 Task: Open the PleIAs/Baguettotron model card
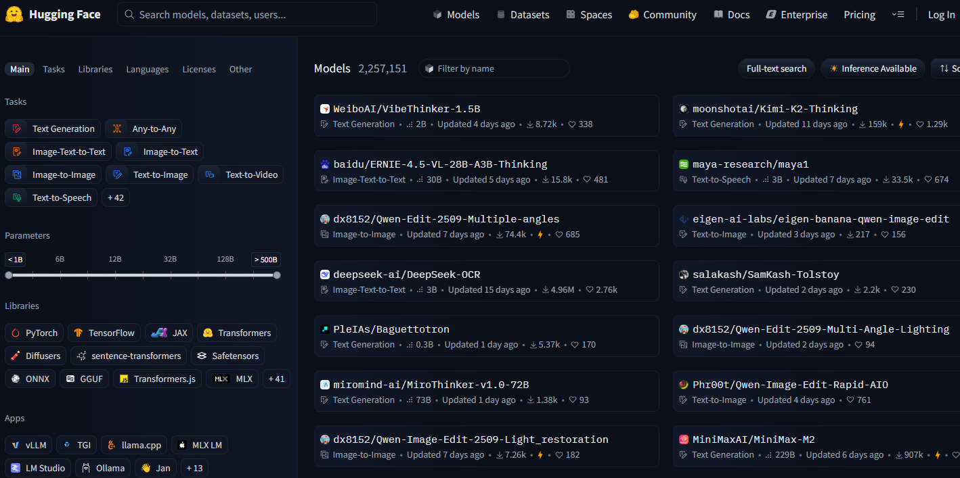point(486,336)
